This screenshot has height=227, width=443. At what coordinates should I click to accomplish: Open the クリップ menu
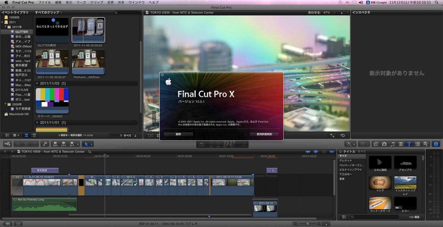coord(97,2)
